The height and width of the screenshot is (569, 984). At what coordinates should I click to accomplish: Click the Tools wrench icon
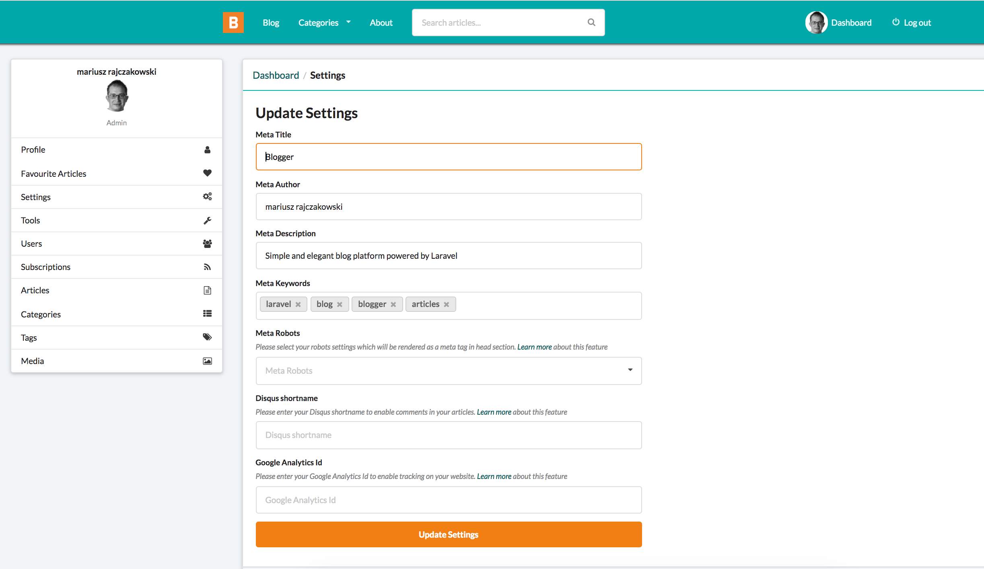(x=207, y=220)
